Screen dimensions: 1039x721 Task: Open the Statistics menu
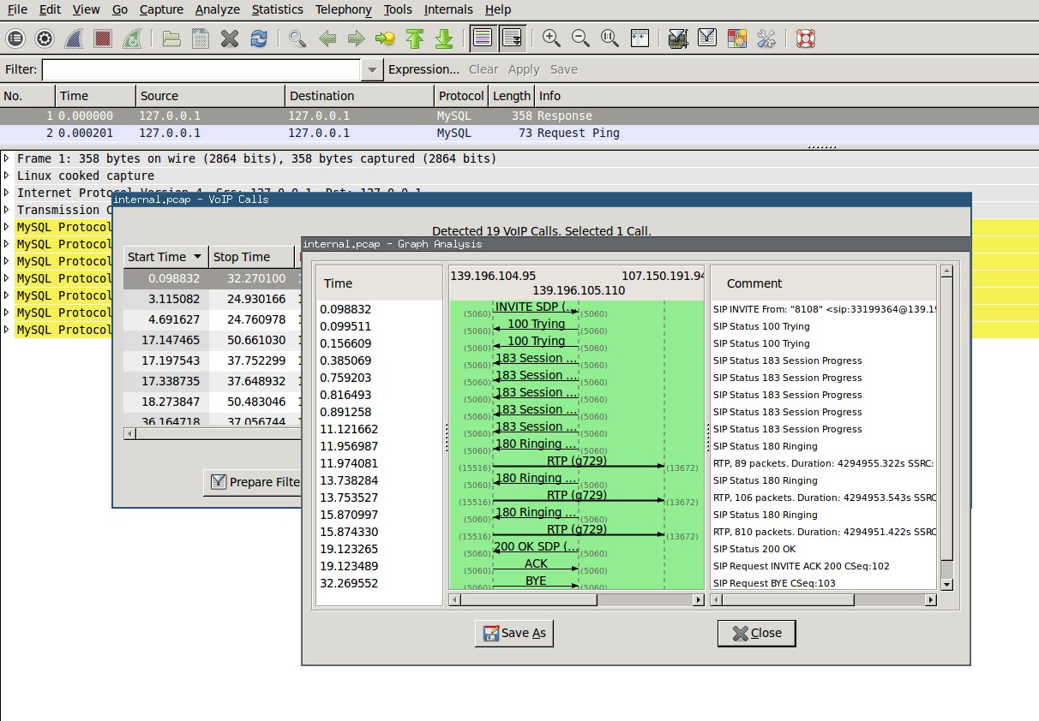[277, 9]
